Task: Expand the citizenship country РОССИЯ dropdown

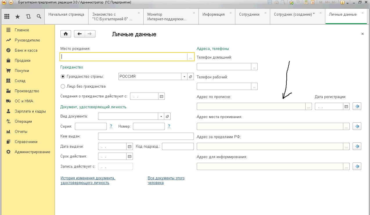Action: pos(185,77)
